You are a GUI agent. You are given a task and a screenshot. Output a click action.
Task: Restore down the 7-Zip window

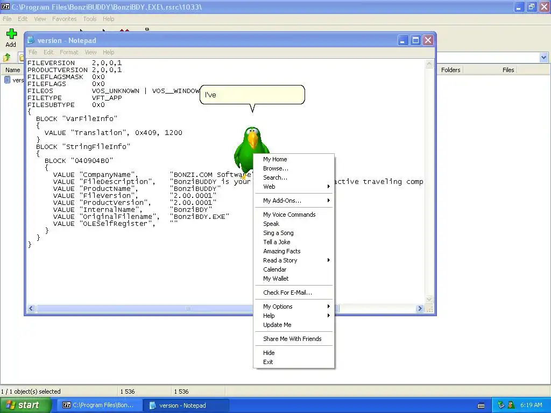click(532, 6)
